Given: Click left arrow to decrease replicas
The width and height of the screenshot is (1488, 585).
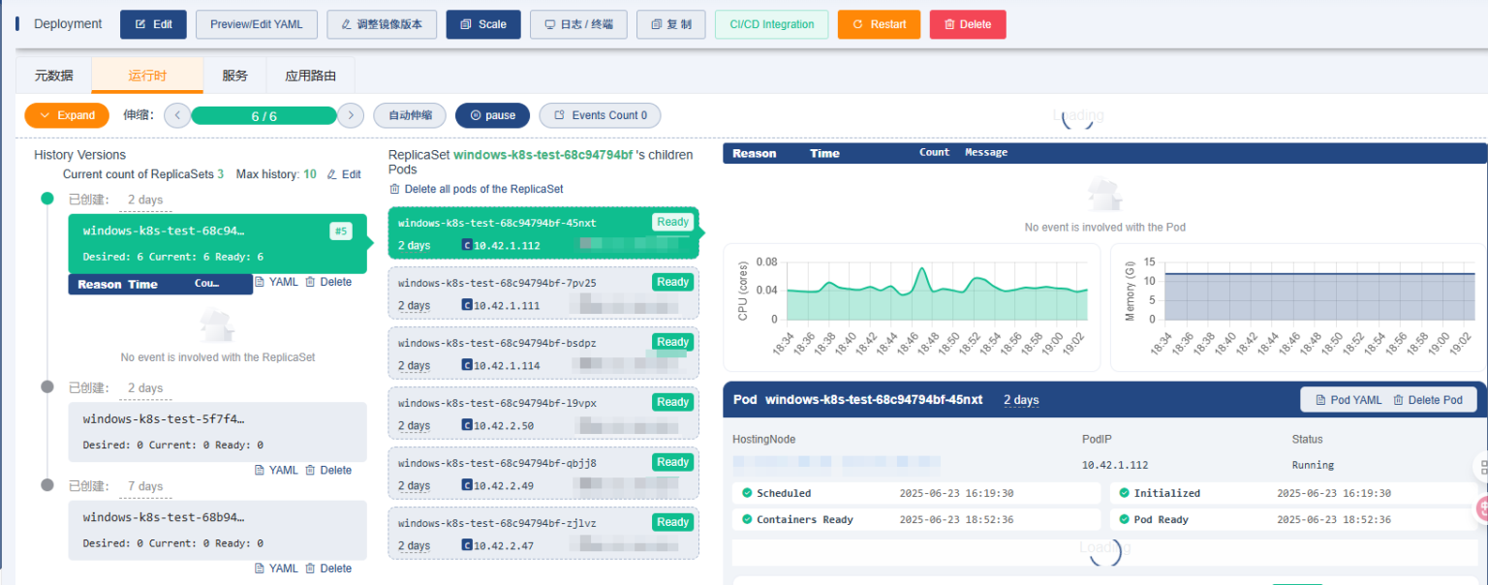Looking at the screenshot, I should [x=177, y=114].
